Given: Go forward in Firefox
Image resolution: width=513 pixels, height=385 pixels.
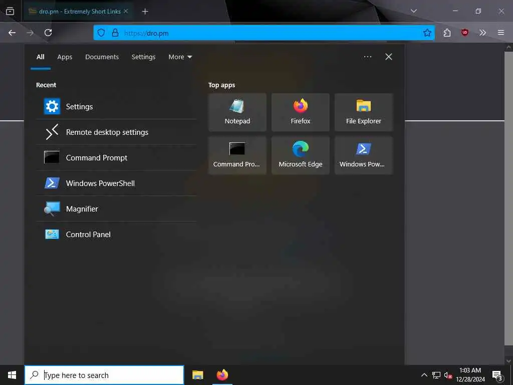Looking at the screenshot, I should [x=30, y=33].
